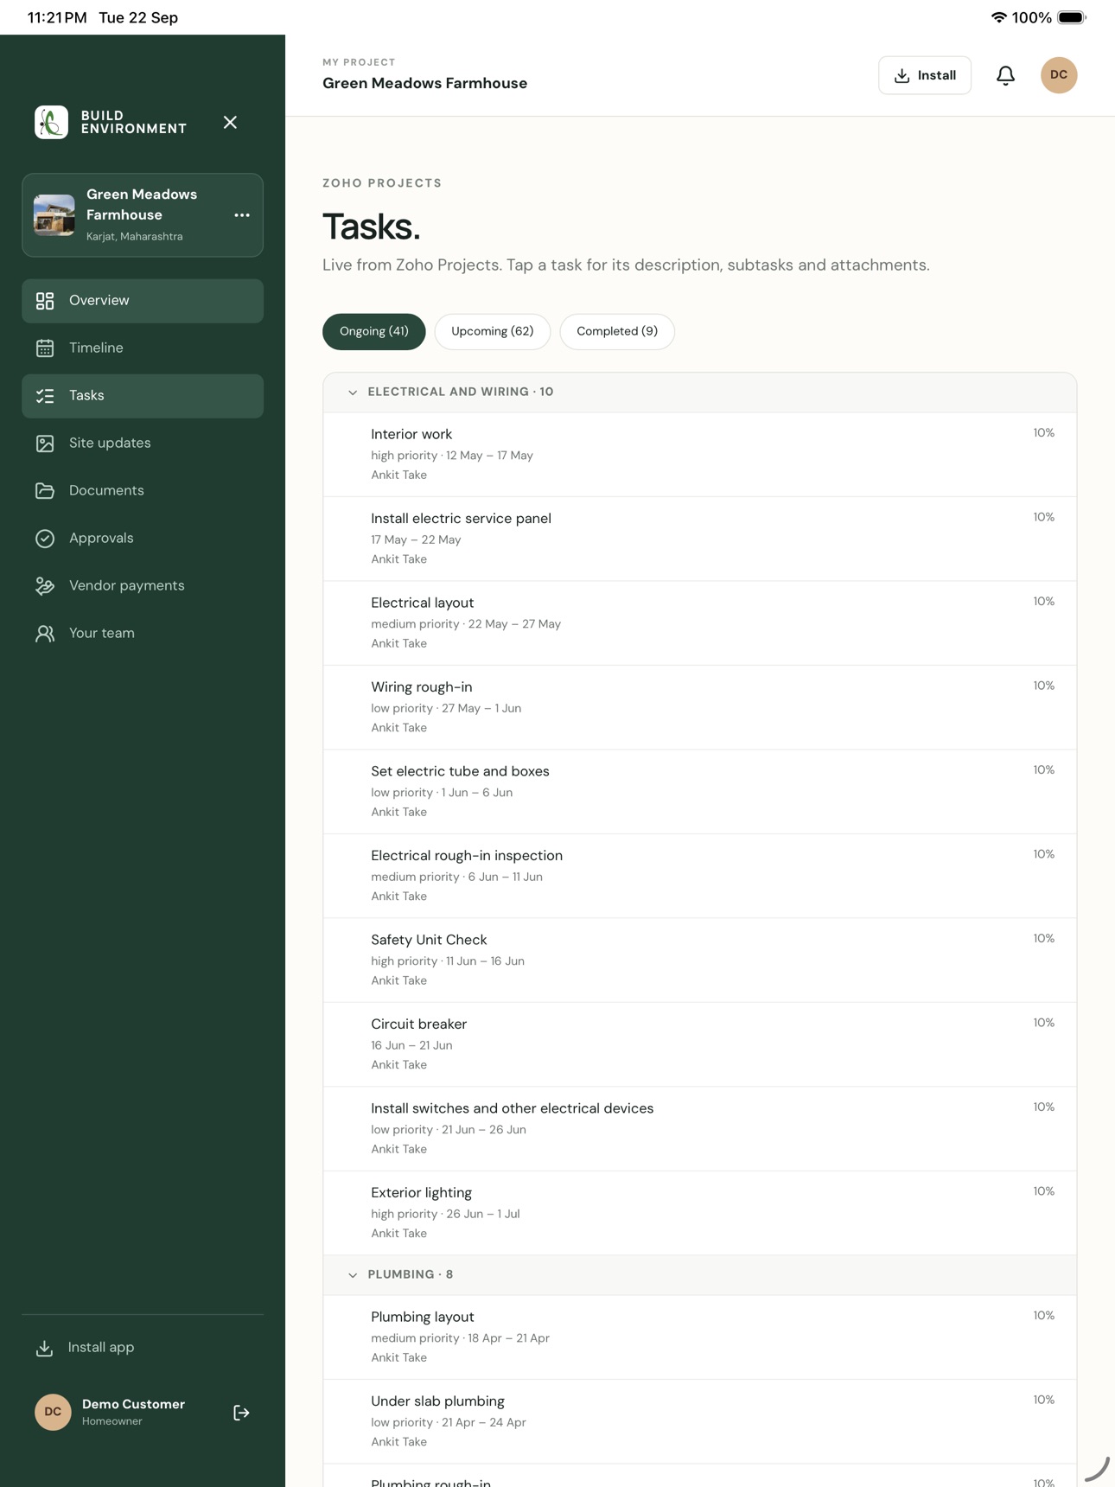The height and width of the screenshot is (1487, 1115).
Task: Open the Vendor payments page link
Action: point(143,586)
